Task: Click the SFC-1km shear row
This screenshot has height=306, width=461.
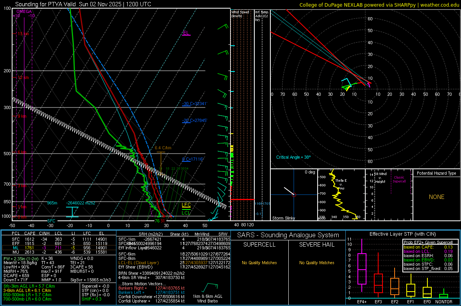Action: 174,239
